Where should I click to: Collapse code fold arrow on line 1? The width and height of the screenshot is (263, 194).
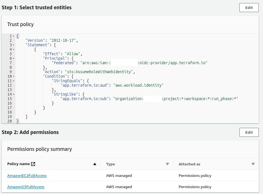13,36
